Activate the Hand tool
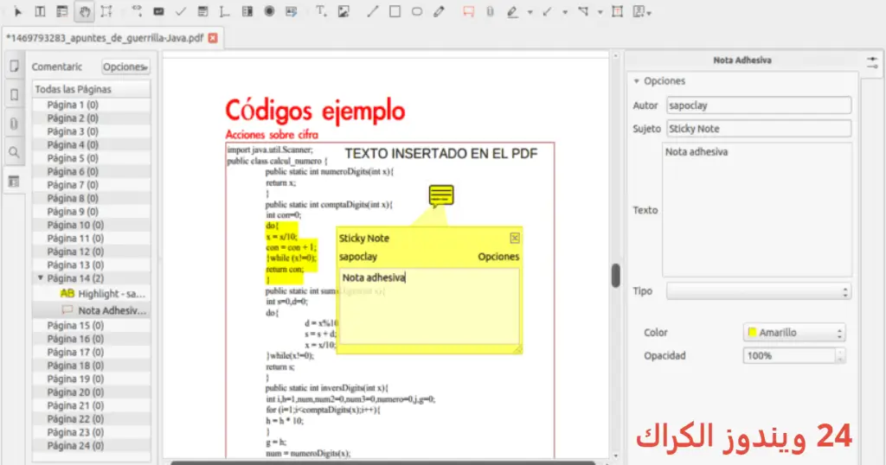The height and width of the screenshot is (465, 886). (84, 11)
